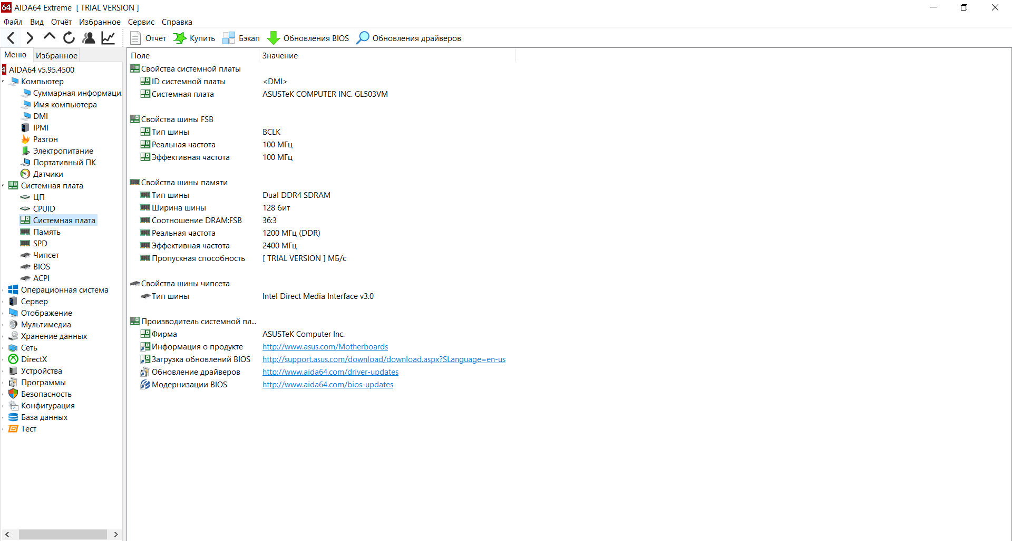Open the user profile icon in toolbar
The width and height of the screenshot is (1012, 541).
89,38
